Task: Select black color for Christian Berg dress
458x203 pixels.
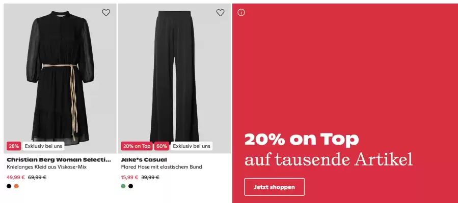Action: click(9, 186)
